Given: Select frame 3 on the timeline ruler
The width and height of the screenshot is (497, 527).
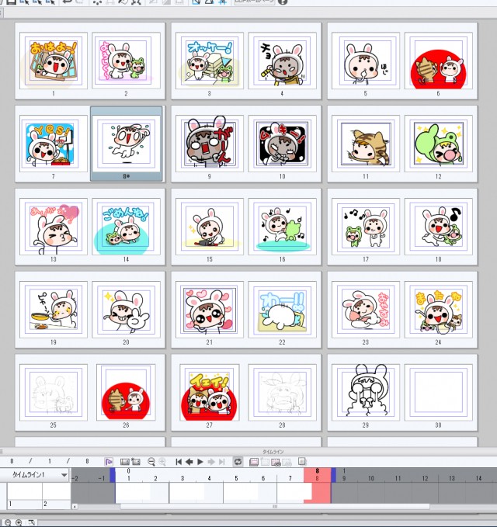Looking at the screenshot, I should 182,478.
